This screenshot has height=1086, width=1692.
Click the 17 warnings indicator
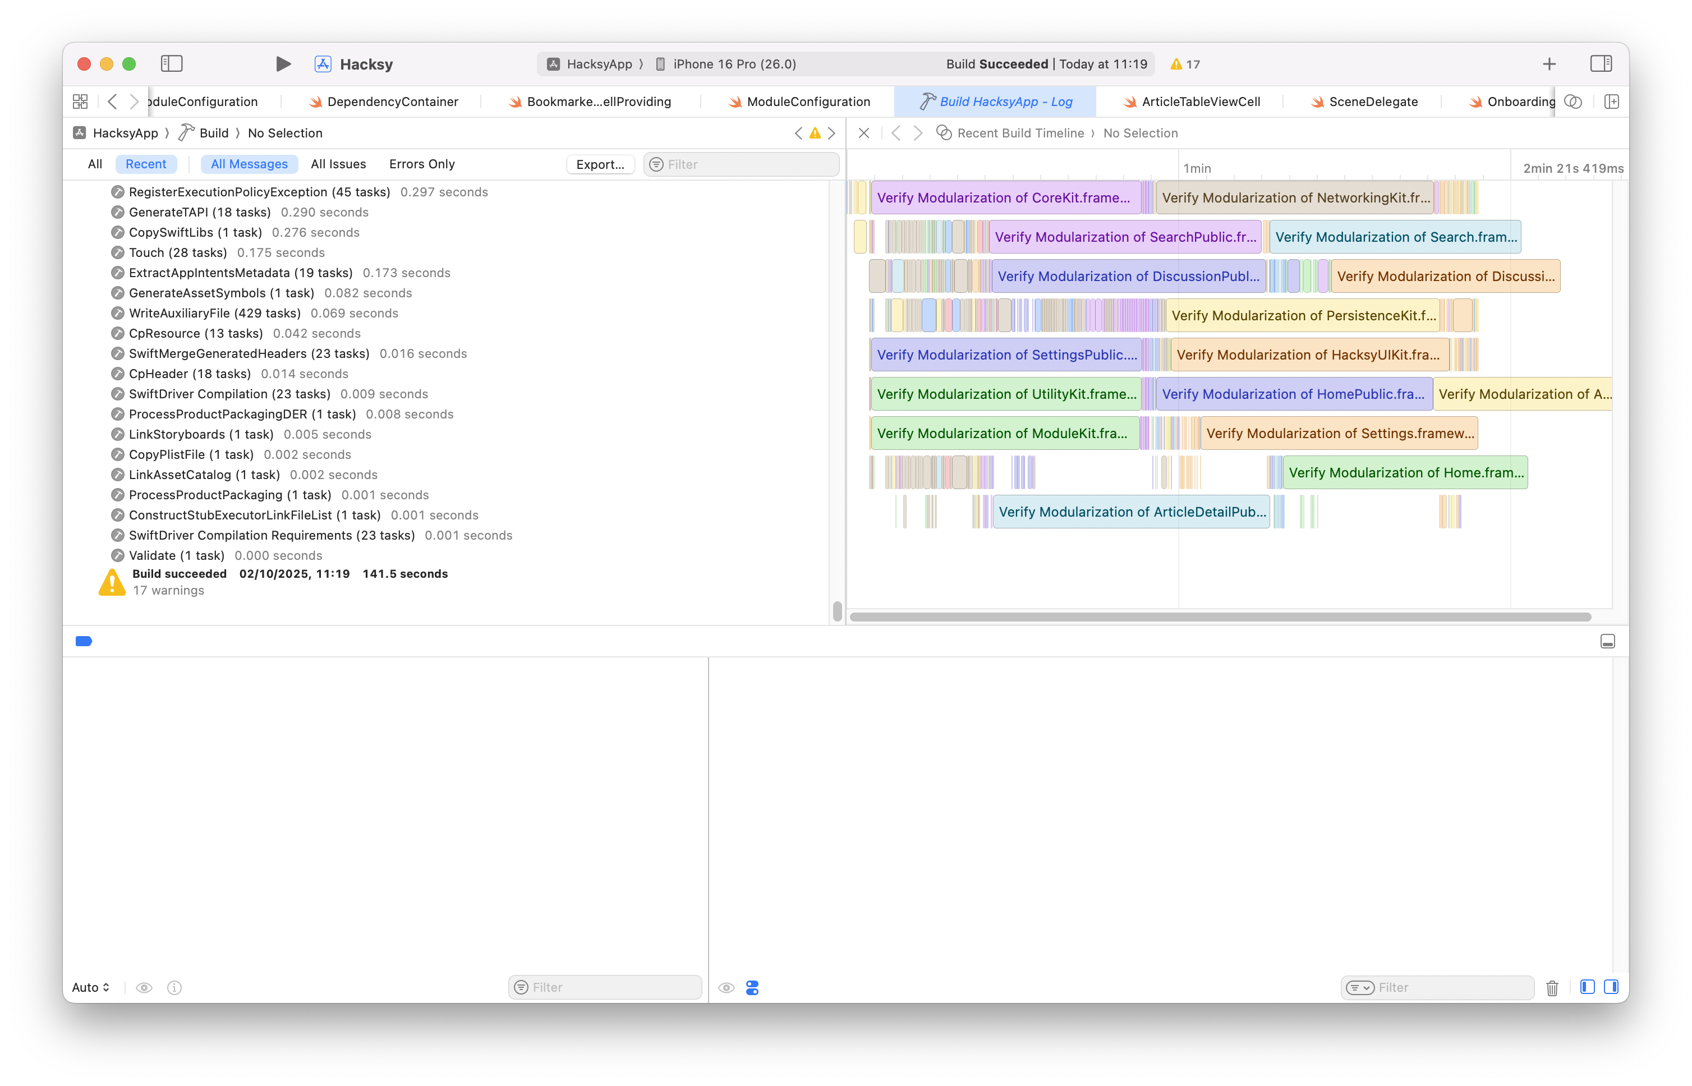[1185, 64]
